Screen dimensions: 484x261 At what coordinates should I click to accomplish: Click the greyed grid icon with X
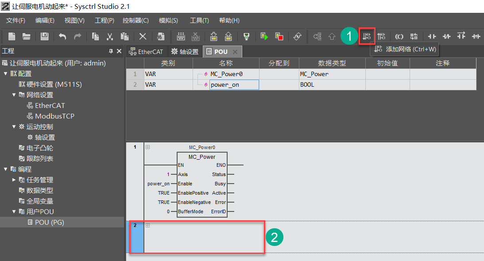tap(195, 36)
